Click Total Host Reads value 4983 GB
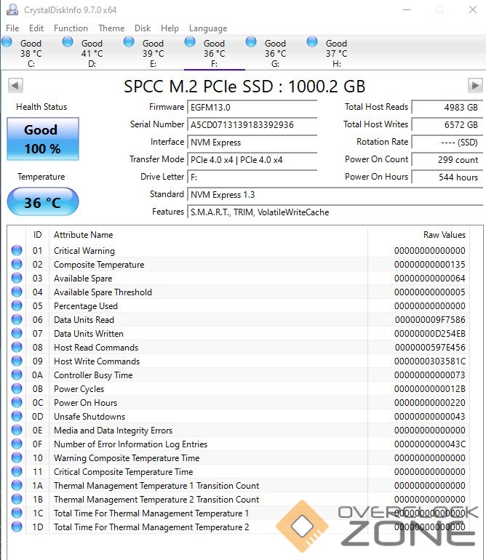 (x=447, y=107)
